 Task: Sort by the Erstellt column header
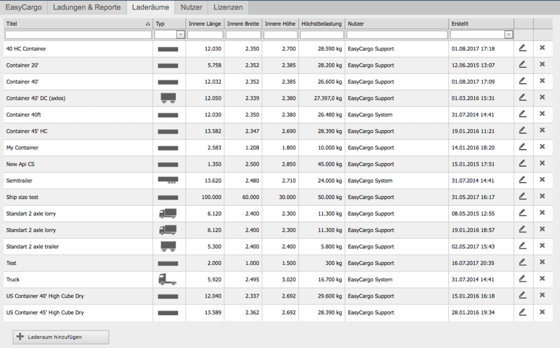click(x=481, y=24)
